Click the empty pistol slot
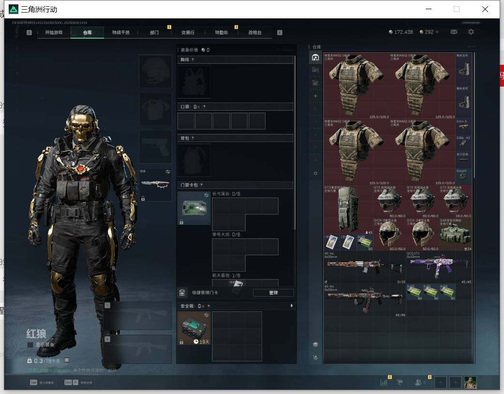This screenshot has height=394, width=504. point(155,147)
